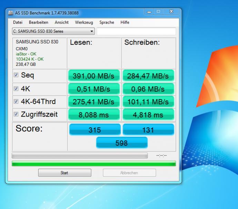
Task: Open the drive selection dropdown
Action: (53, 31)
